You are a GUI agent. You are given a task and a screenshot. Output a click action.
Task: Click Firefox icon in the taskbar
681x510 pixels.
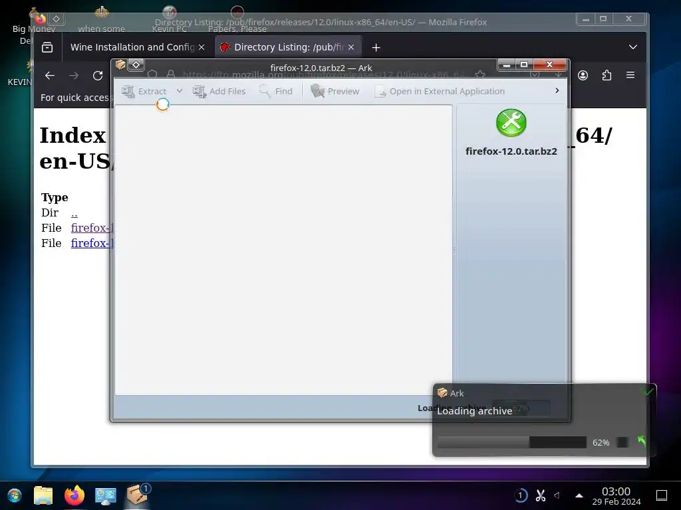coord(74,495)
